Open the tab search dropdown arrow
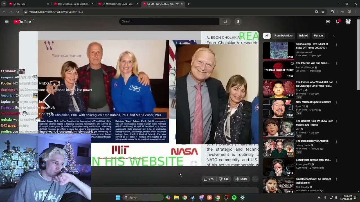 (x=4, y=4)
